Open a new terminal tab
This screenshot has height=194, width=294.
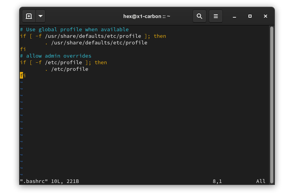click(x=29, y=16)
